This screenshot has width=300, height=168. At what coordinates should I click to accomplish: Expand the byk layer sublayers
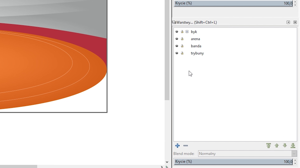coord(187,32)
